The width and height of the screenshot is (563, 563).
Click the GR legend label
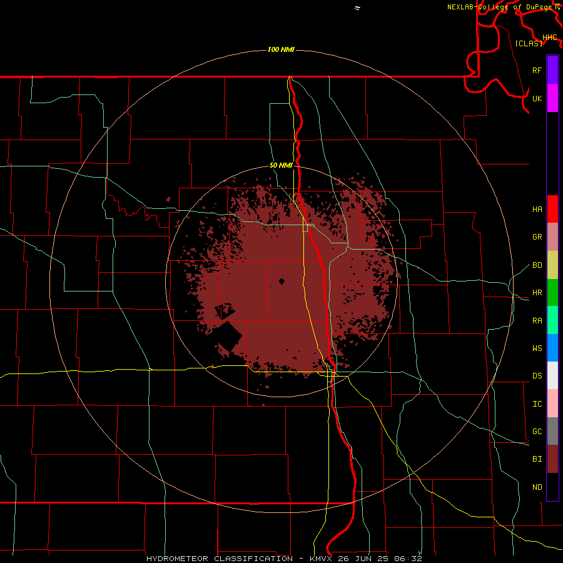537,237
